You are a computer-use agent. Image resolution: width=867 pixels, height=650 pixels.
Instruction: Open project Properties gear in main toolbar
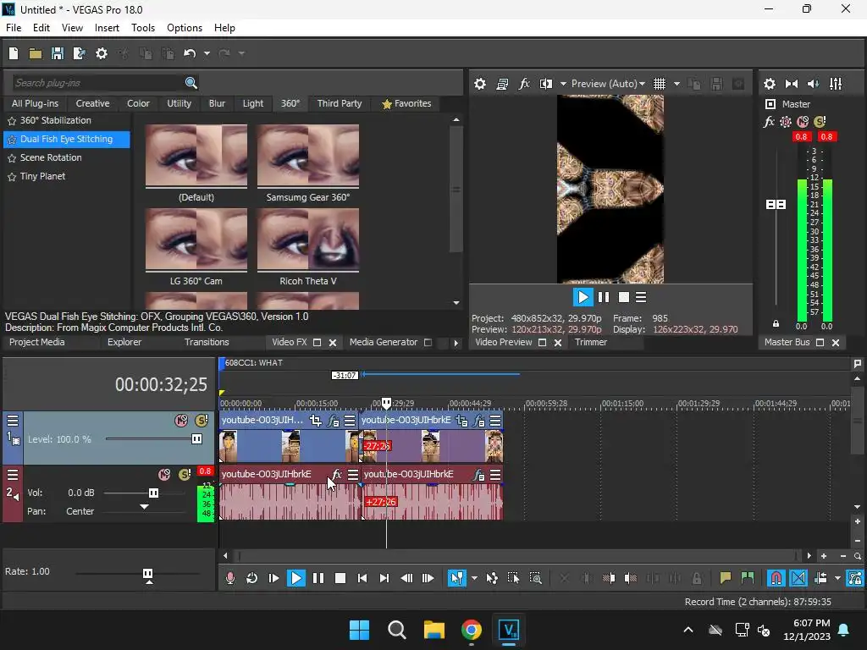coord(102,53)
